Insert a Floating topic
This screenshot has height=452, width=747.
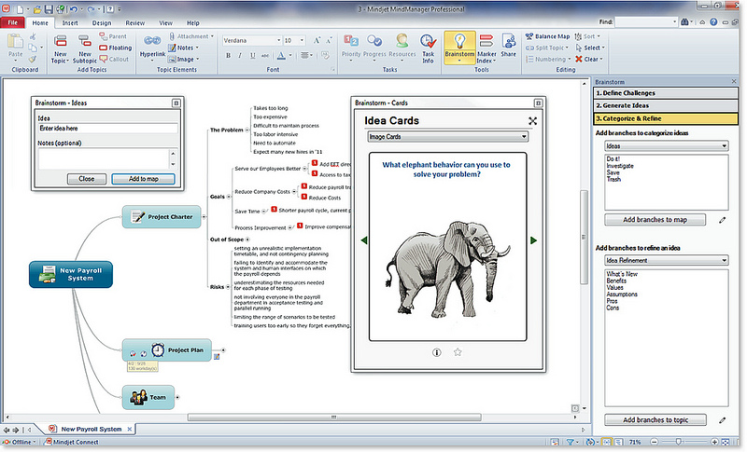115,48
